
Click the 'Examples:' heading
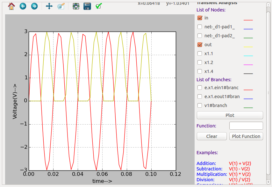pyautogui.click(x=207, y=153)
